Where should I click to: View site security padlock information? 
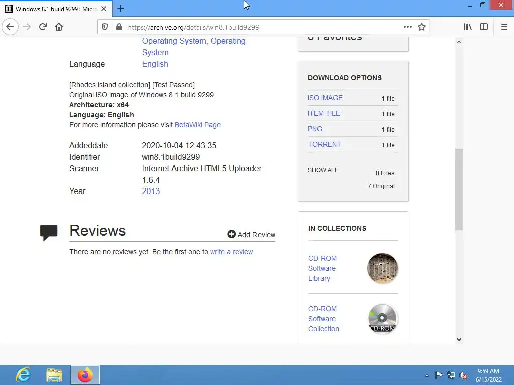tap(119, 27)
